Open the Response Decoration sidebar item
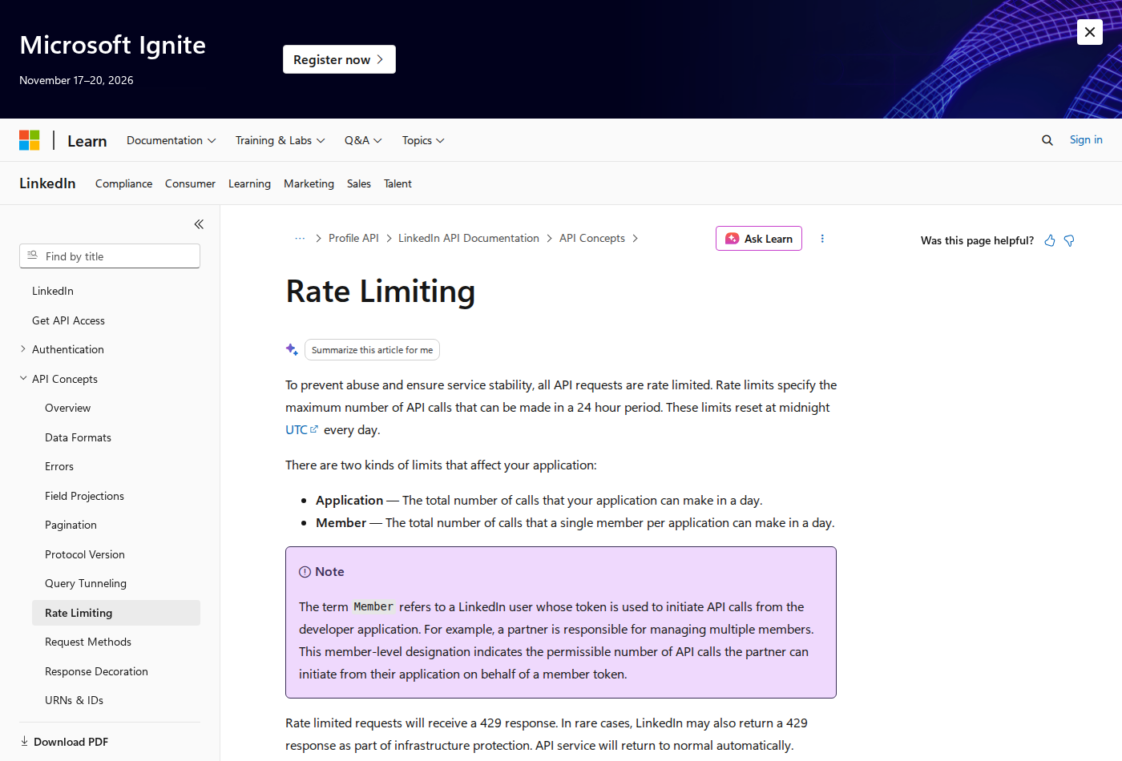 96,671
